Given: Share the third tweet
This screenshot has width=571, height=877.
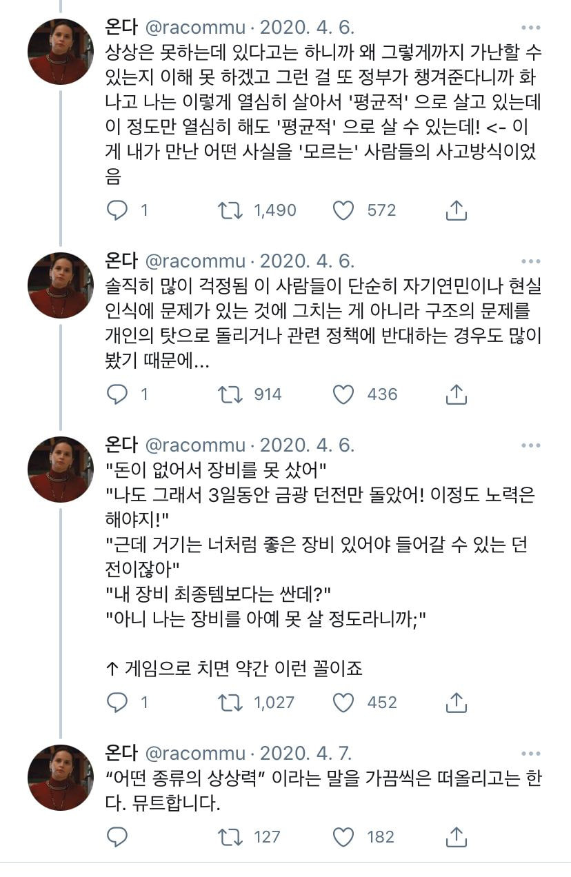Looking at the screenshot, I should [x=455, y=702].
